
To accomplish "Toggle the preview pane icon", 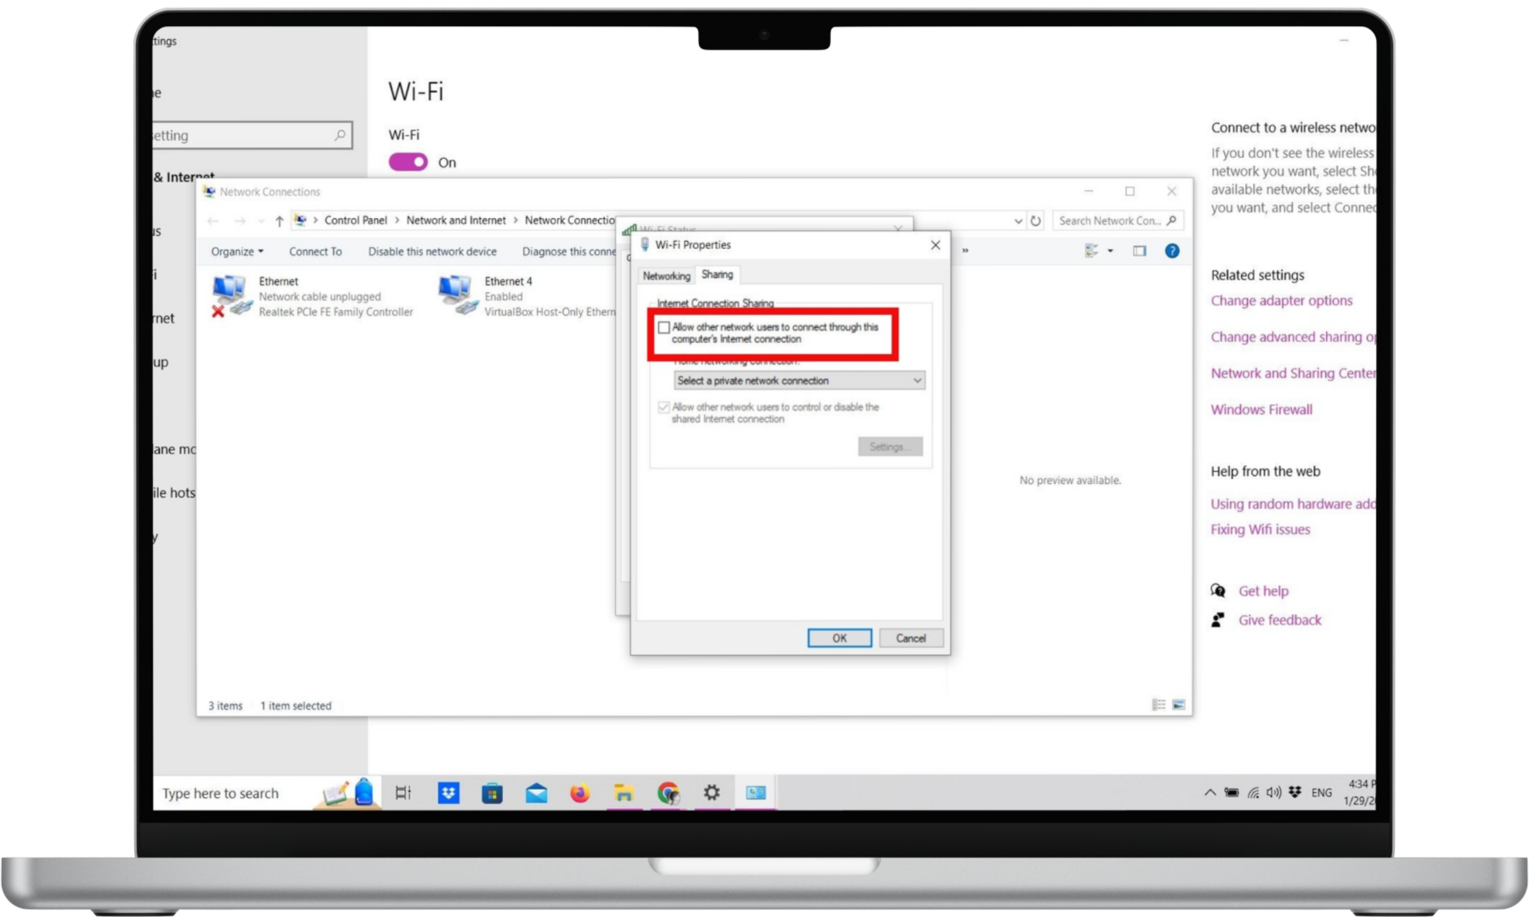I will click(x=1139, y=251).
